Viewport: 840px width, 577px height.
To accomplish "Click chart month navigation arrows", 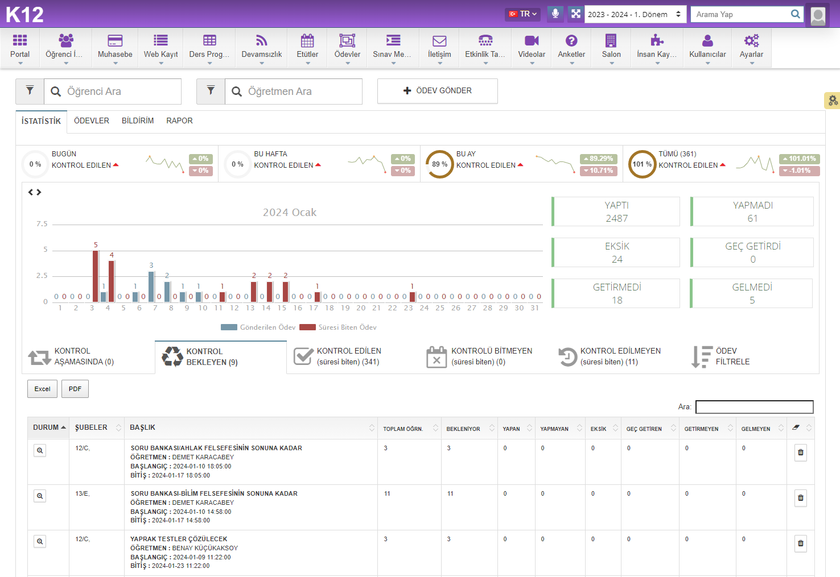I will point(35,192).
